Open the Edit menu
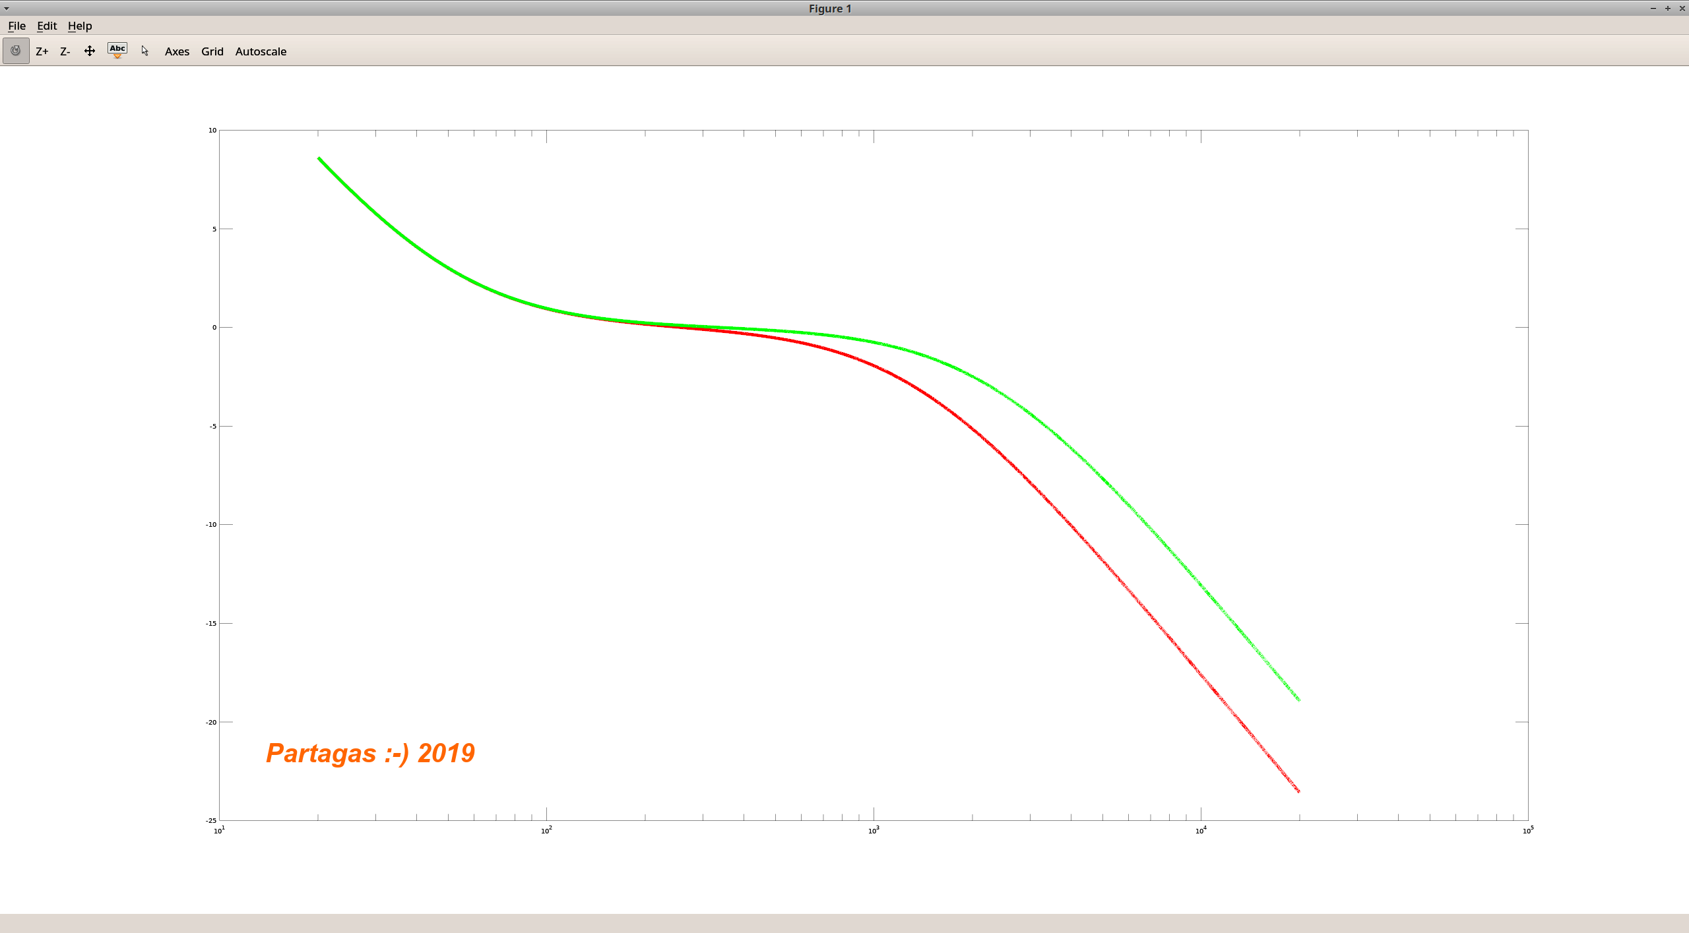Viewport: 1689px width, 933px height. coord(47,26)
